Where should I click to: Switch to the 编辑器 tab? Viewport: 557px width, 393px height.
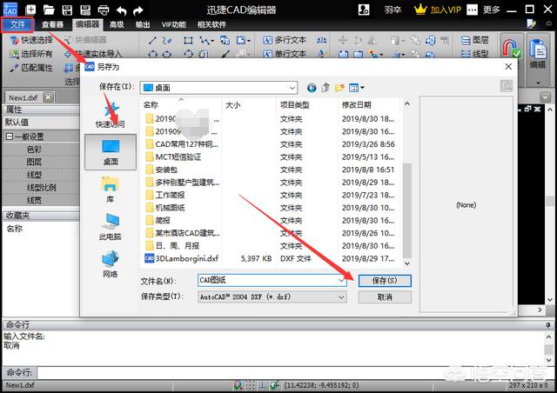[x=87, y=24]
